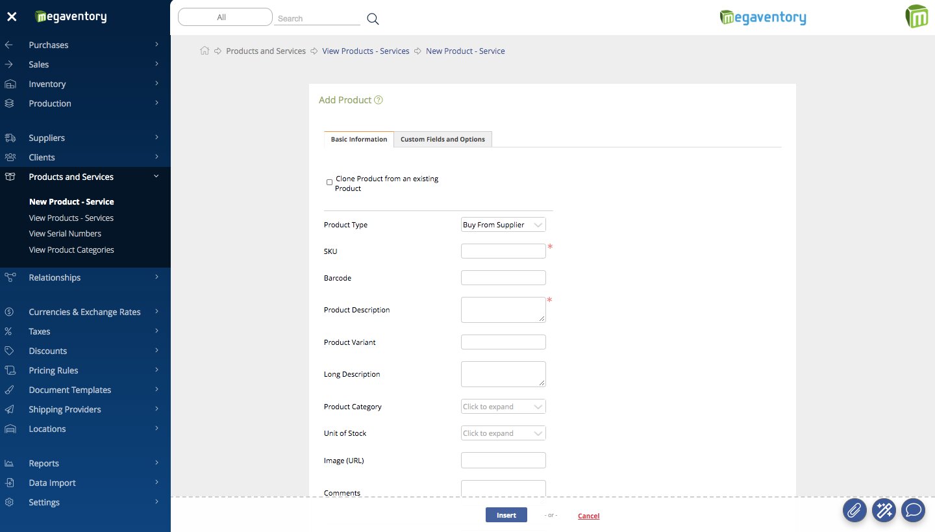Screen dimensions: 935x532
Task: Open the Add Product help icon
Action: point(379,100)
